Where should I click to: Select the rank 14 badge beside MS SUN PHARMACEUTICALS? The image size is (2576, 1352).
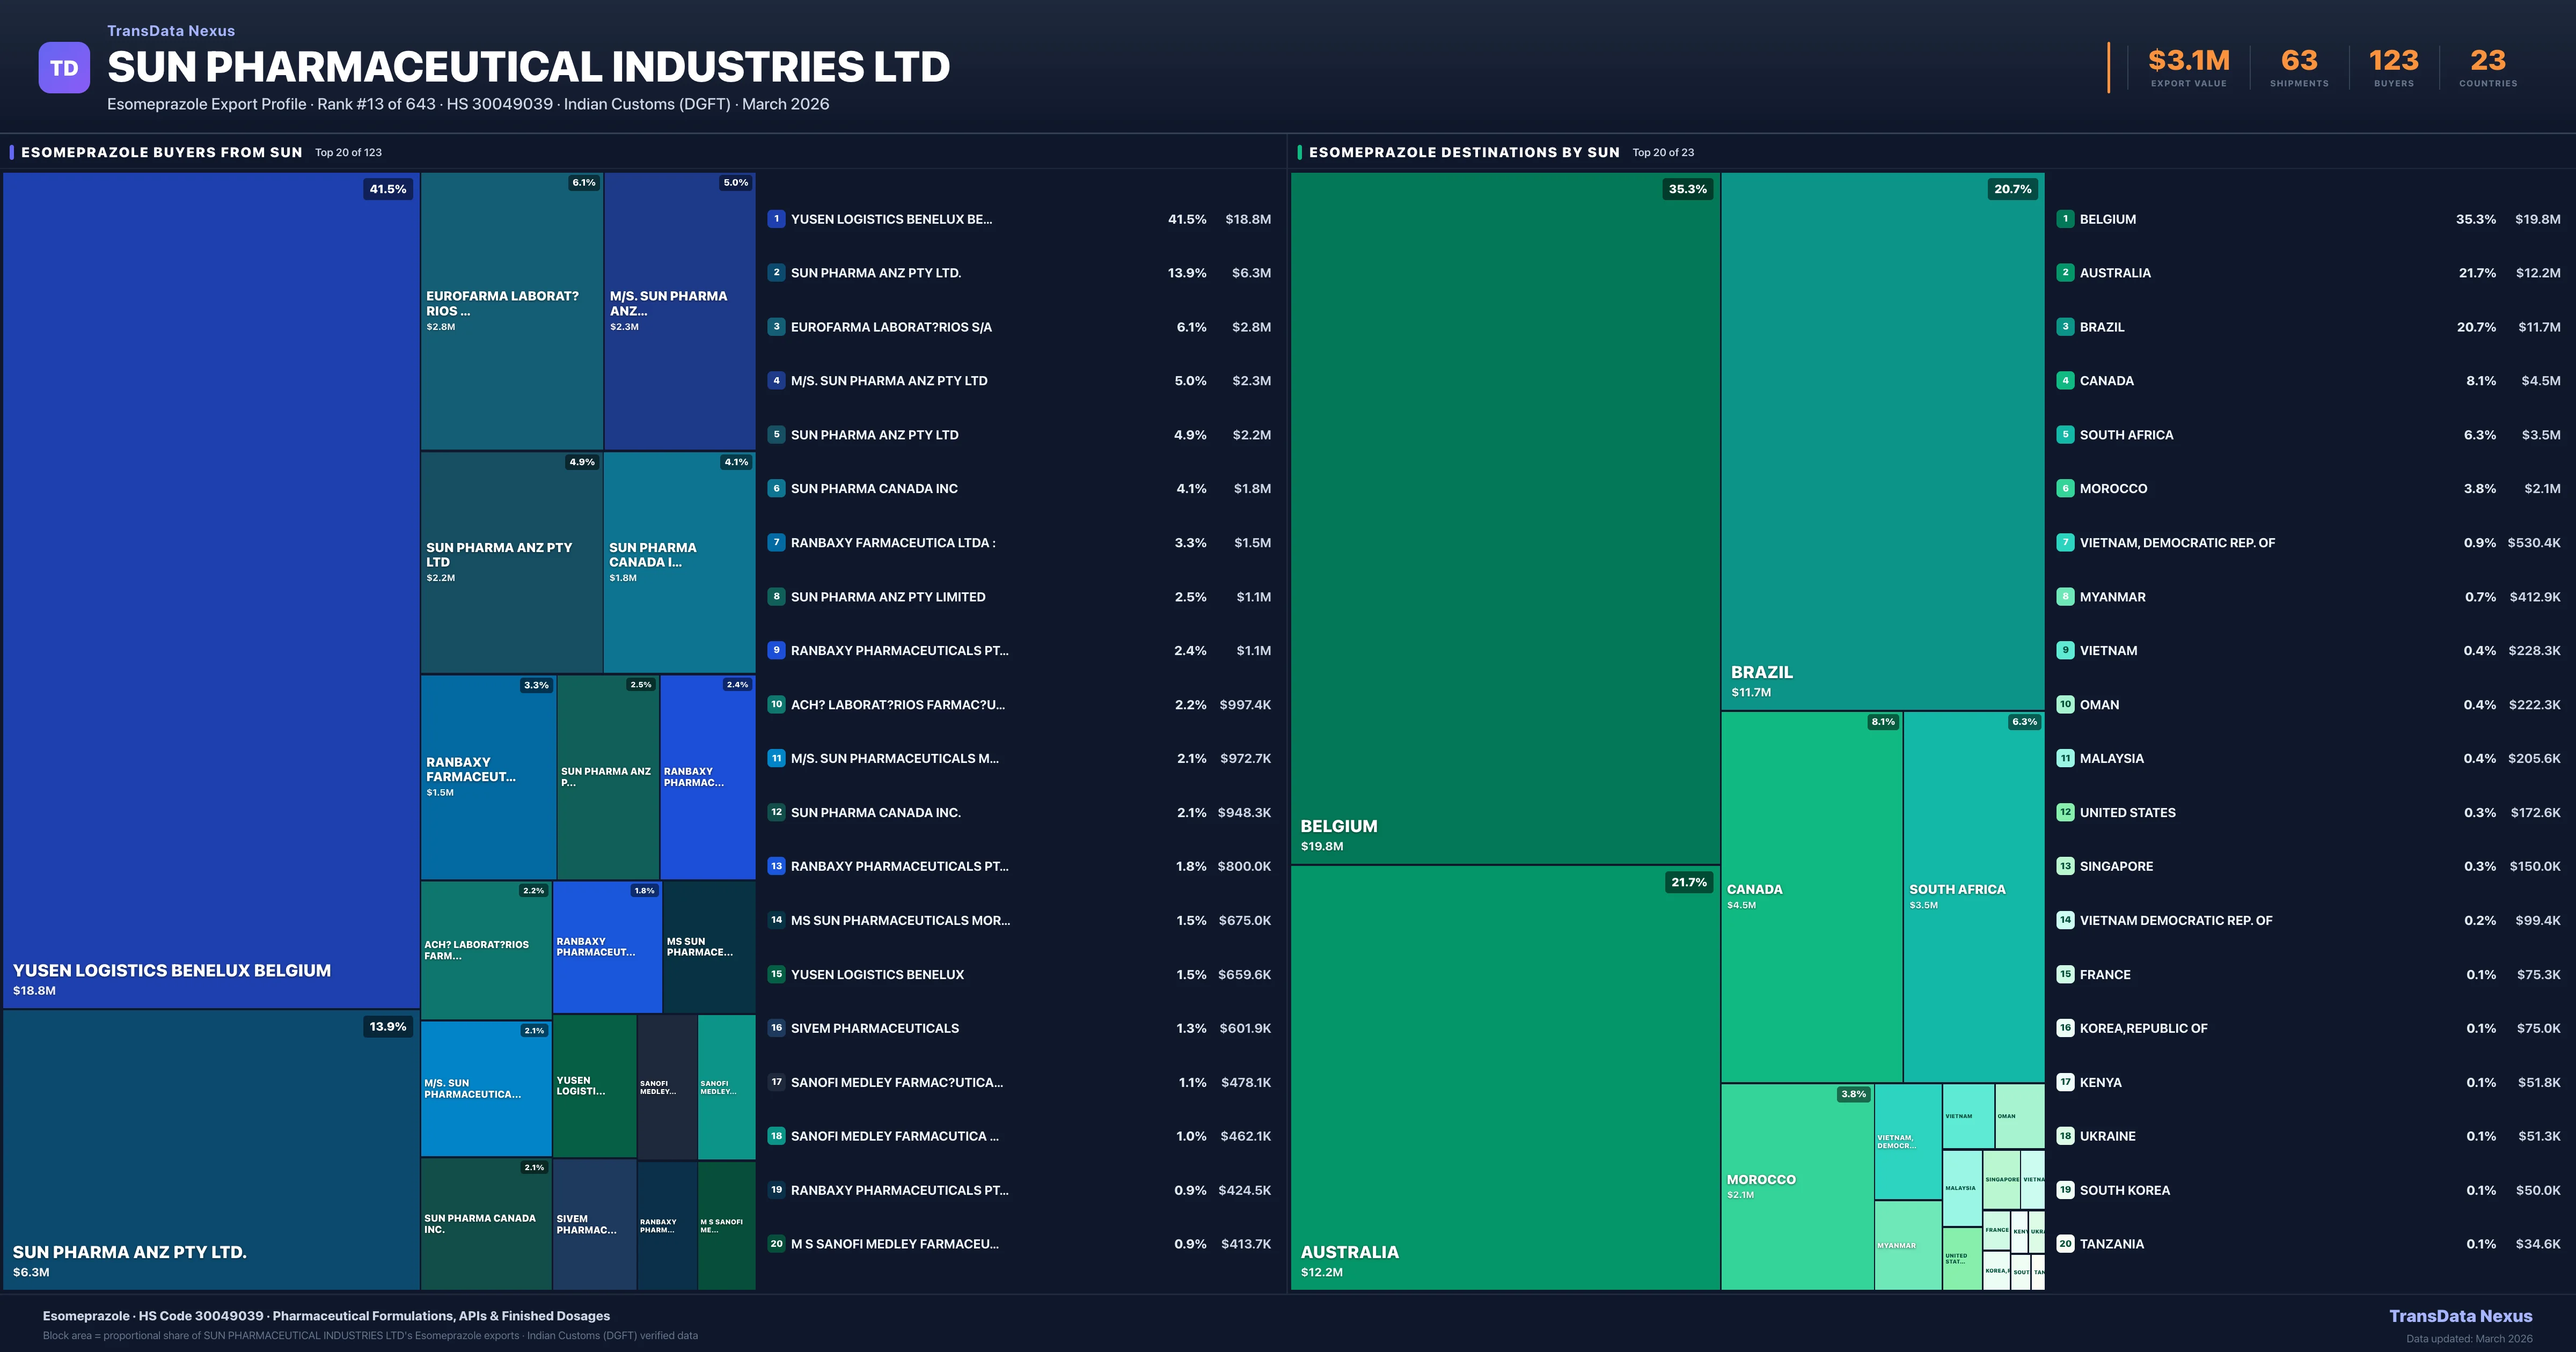776,920
